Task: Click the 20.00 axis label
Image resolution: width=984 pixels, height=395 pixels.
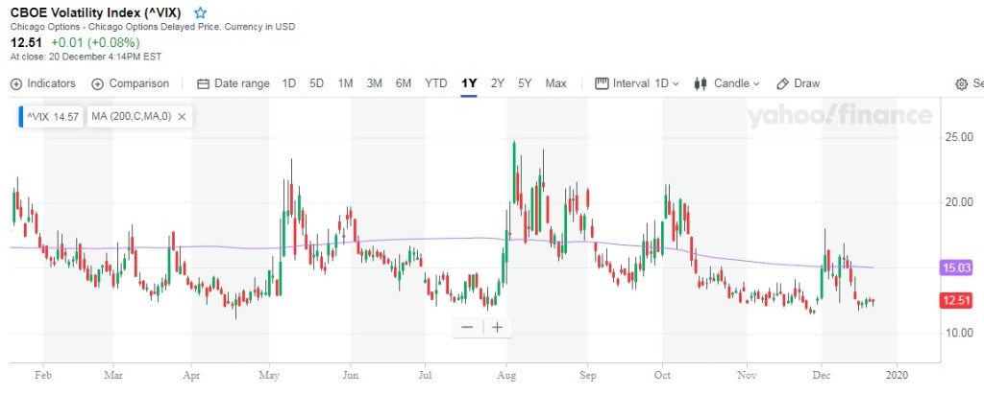Action: [959, 201]
